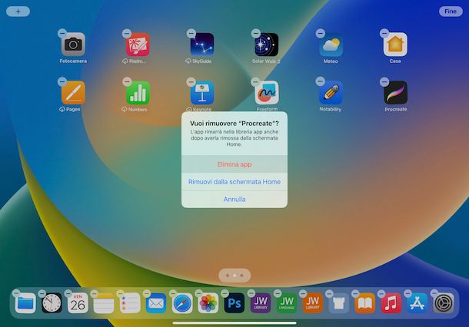Screen dimensions: 469x327
Task: Tap the minus badge on Pages
Action: (x=62, y=81)
